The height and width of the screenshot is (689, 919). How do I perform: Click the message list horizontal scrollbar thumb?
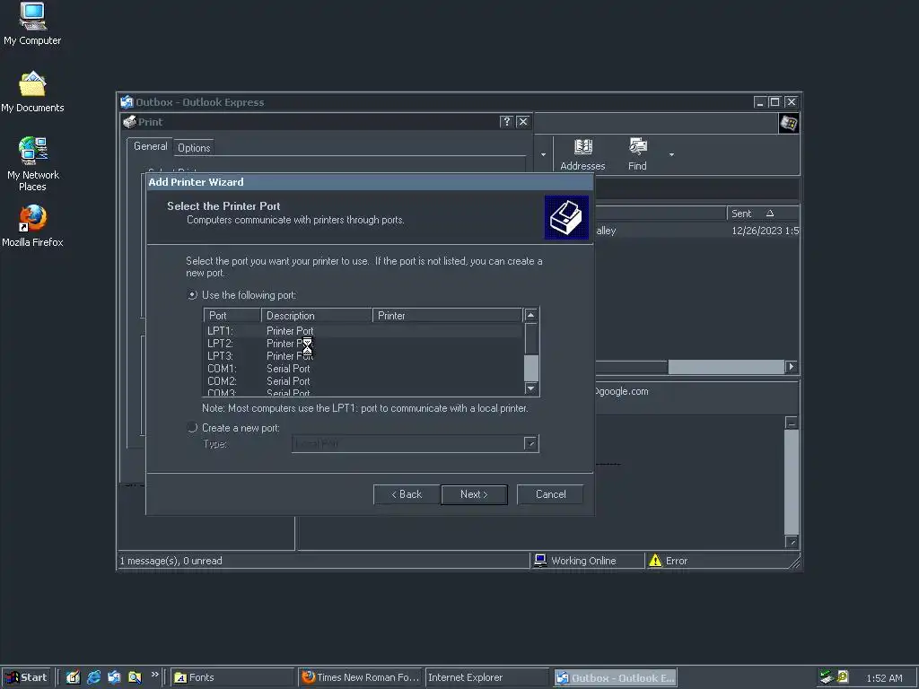[726, 367]
